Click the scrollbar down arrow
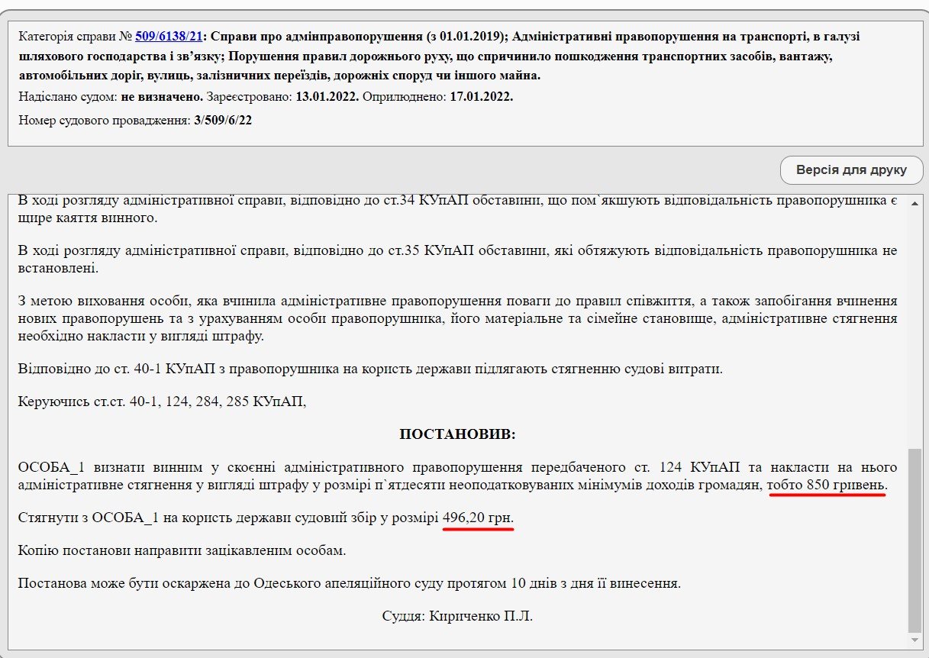929x658 pixels. pos(914,637)
